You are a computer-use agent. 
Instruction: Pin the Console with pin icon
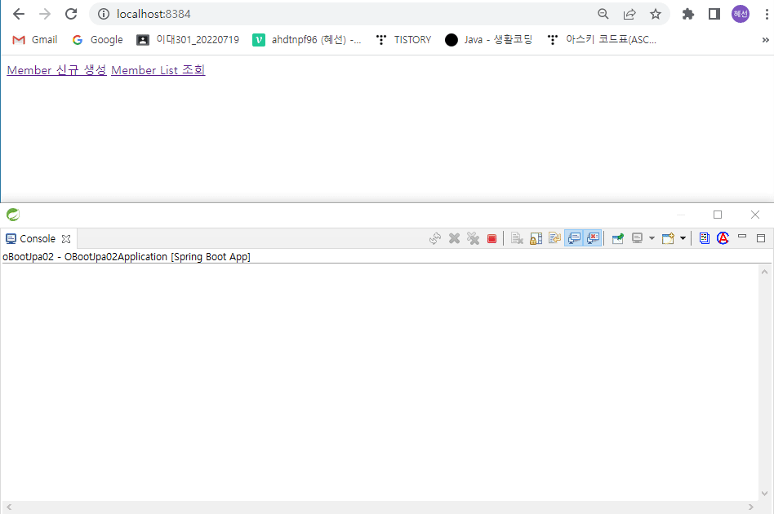[x=617, y=239]
